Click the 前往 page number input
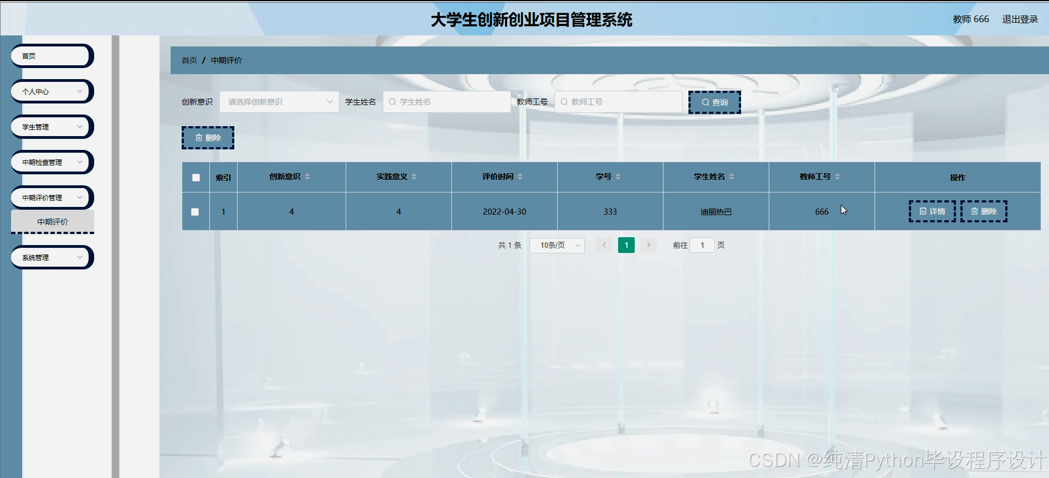This screenshot has width=1049, height=478. [702, 245]
